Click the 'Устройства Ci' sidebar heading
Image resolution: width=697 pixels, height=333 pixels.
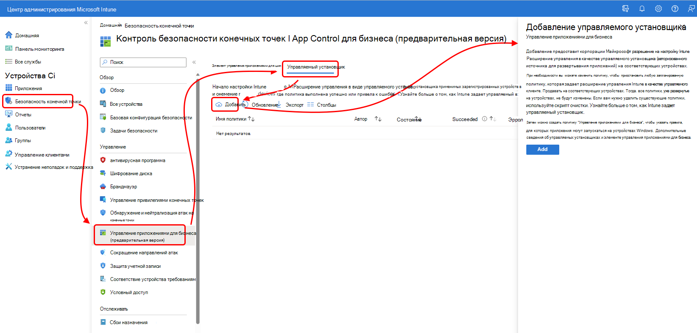coord(30,76)
